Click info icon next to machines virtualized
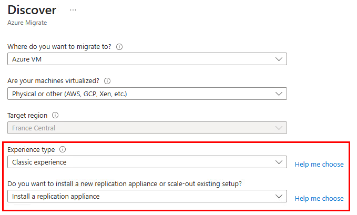The height and width of the screenshot is (215, 357). click(x=107, y=81)
